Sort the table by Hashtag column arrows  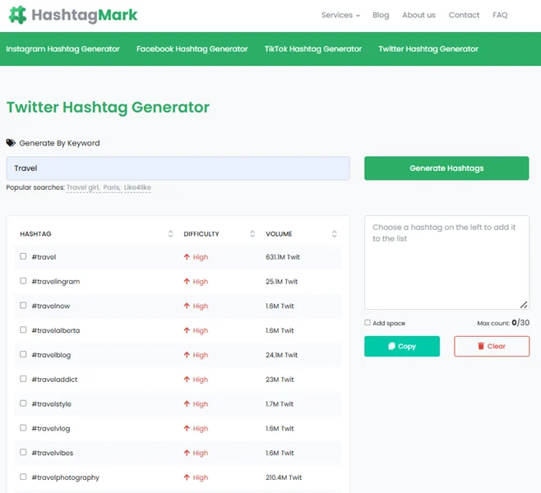click(170, 233)
